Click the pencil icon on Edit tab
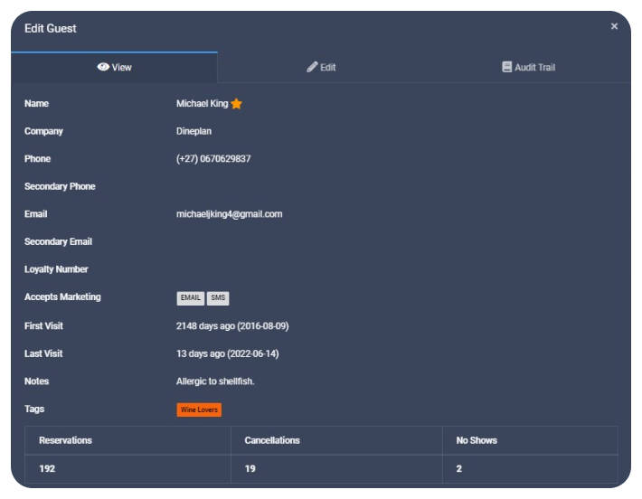Image resolution: width=642 pixels, height=499 pixels. (x=312, y=68)
